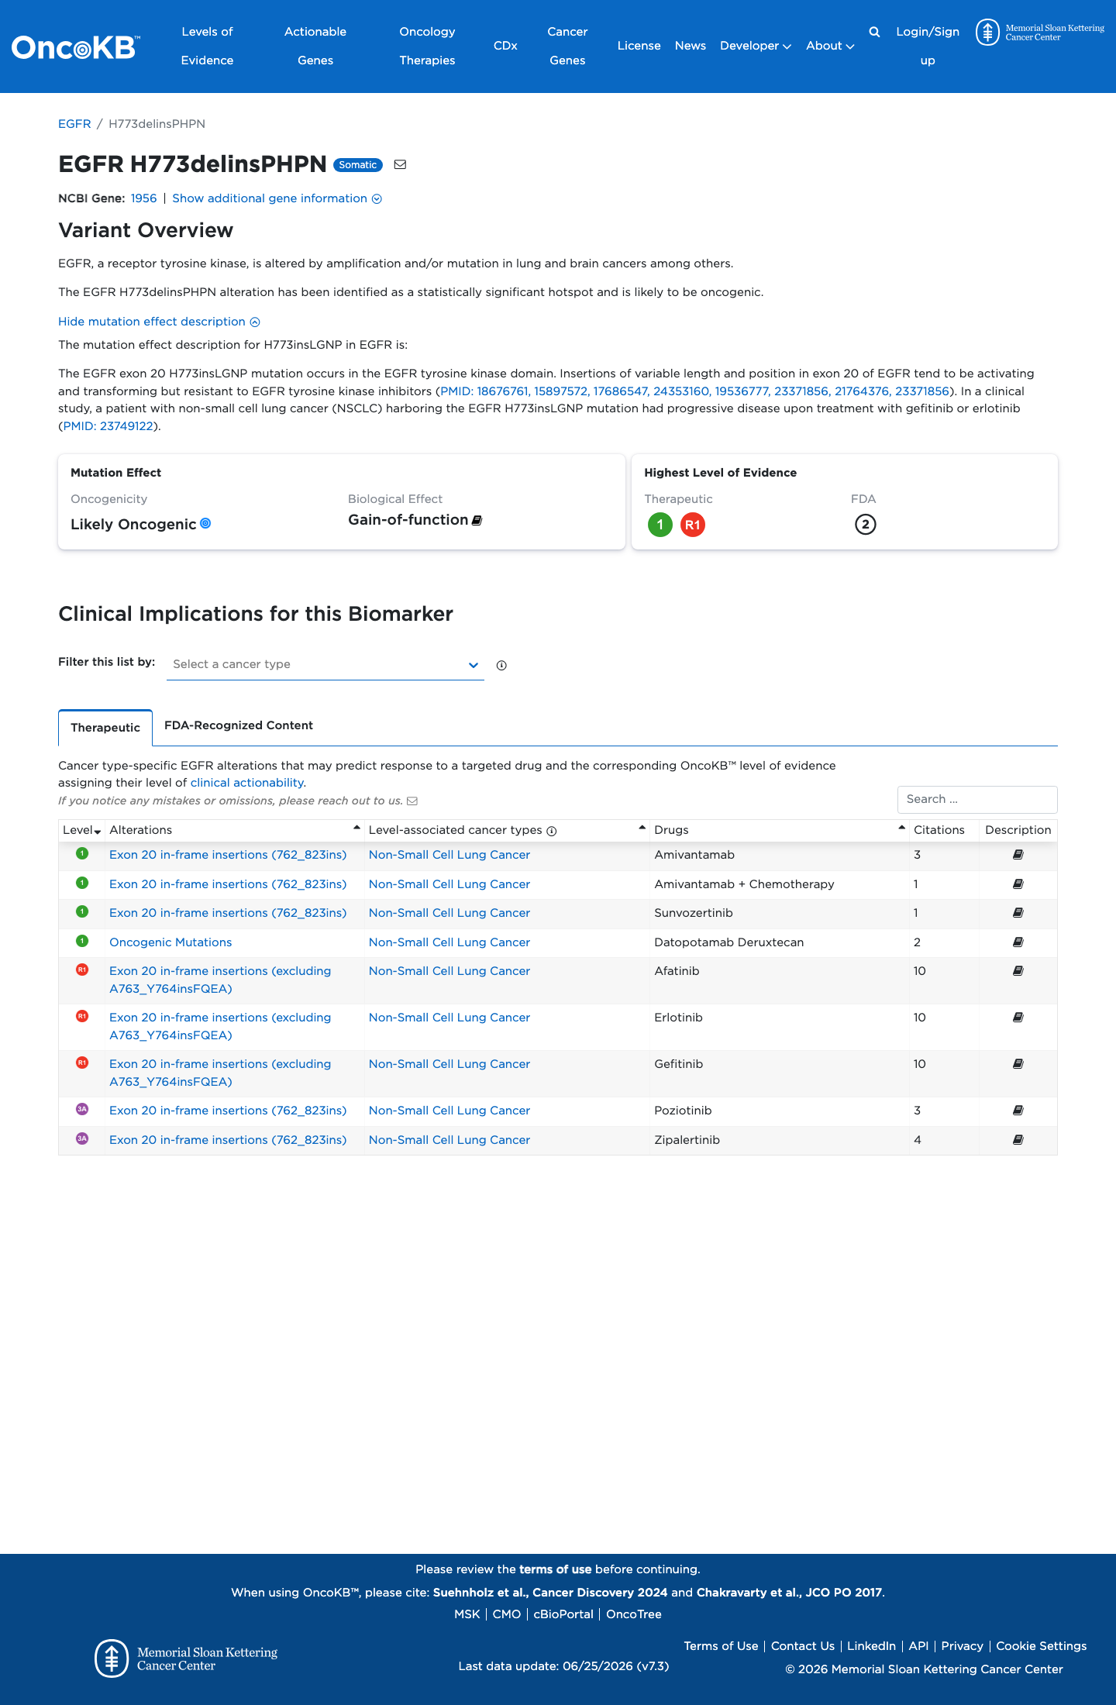Click terms of use footer link

(555, 1569)
